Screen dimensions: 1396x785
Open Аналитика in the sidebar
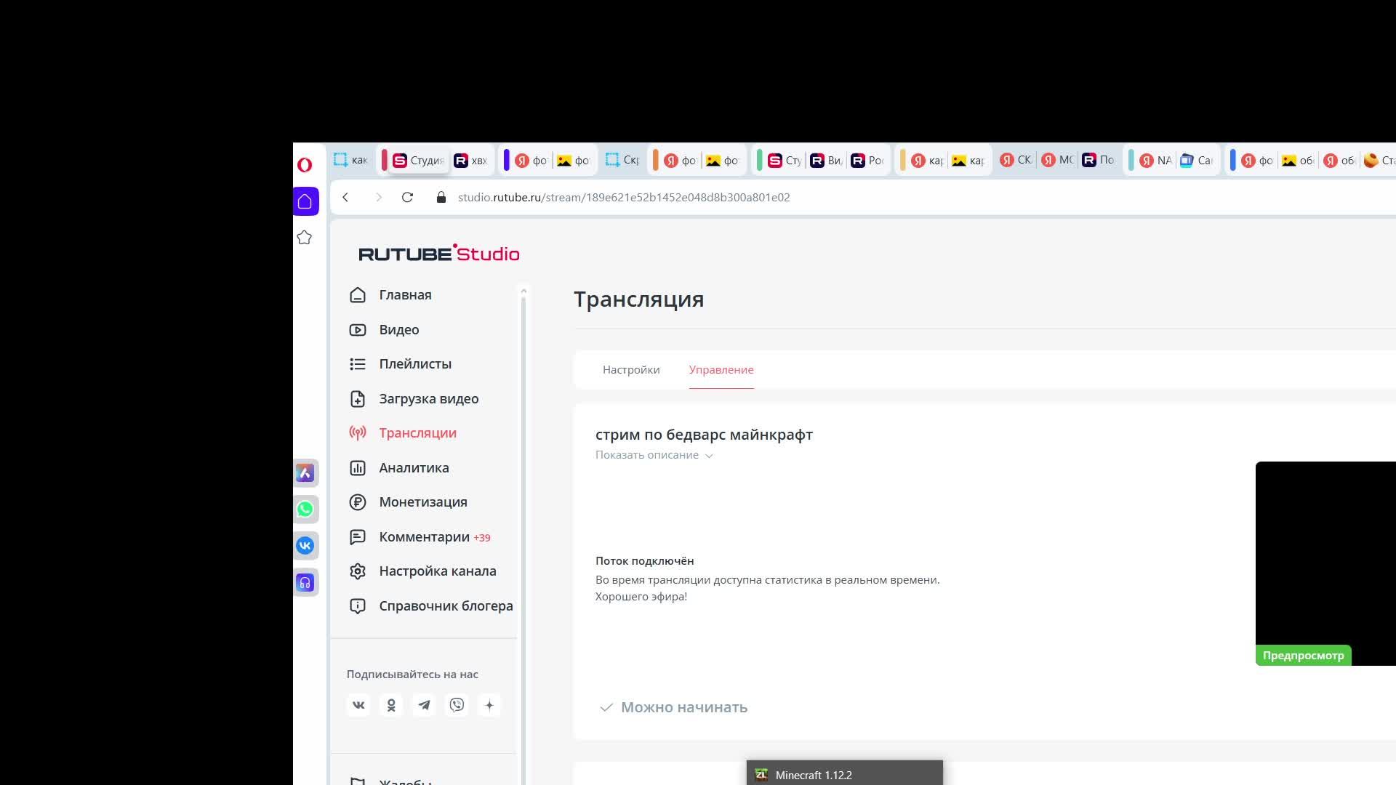tap(413, 468)
